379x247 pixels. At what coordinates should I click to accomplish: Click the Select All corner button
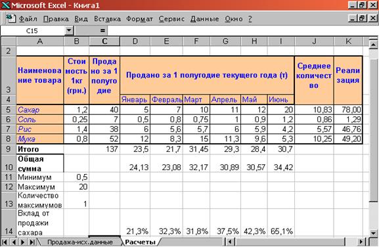click(x=9, y=41)
